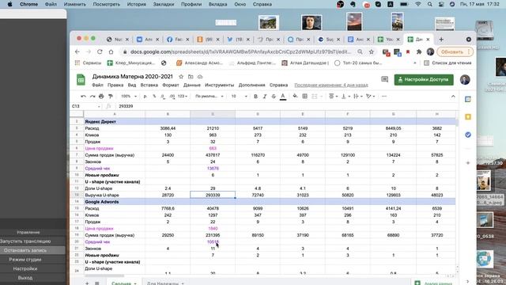Reload the page in Chrome
The image size is (506, 285).
100,51
